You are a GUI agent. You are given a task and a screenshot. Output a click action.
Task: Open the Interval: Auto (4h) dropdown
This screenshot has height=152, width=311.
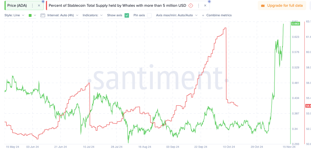[x=59, y=15]
